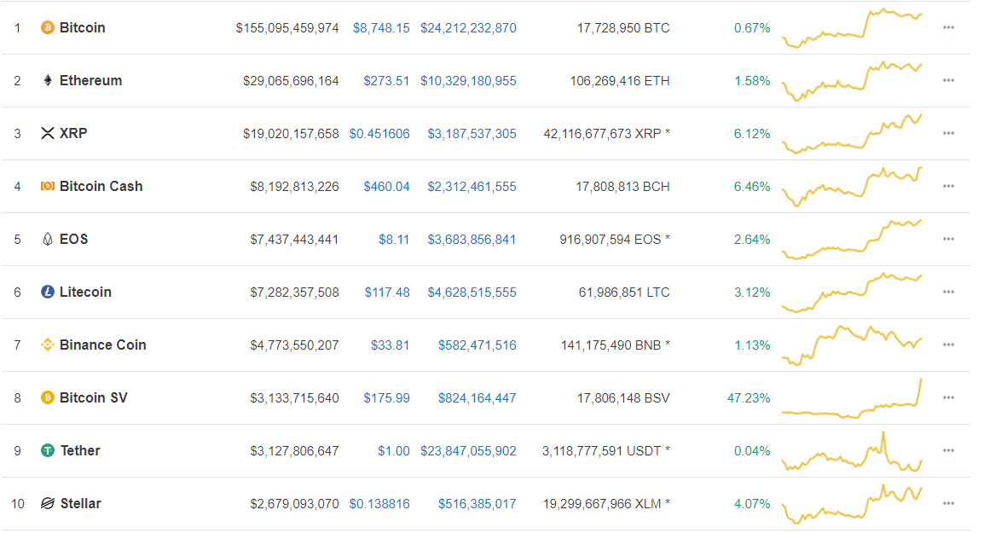Click the Tether logo icon

[x=48, y=450]
